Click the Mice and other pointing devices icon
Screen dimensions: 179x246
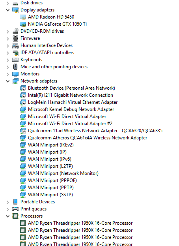(15, 67)
